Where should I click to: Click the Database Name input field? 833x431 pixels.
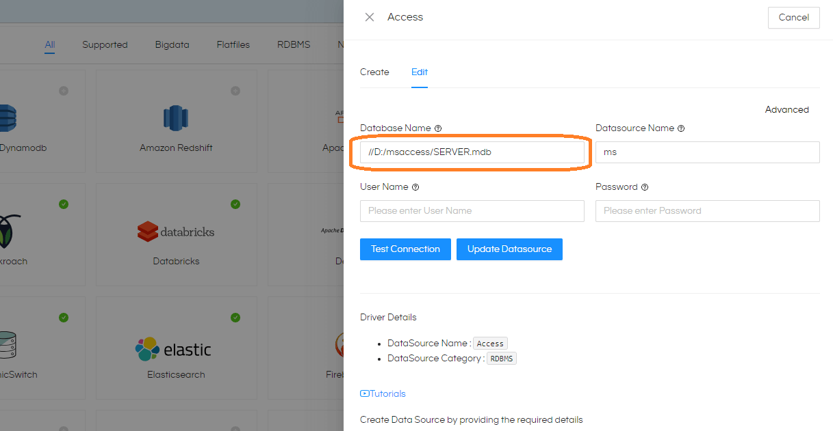click(x=472, y=152)
